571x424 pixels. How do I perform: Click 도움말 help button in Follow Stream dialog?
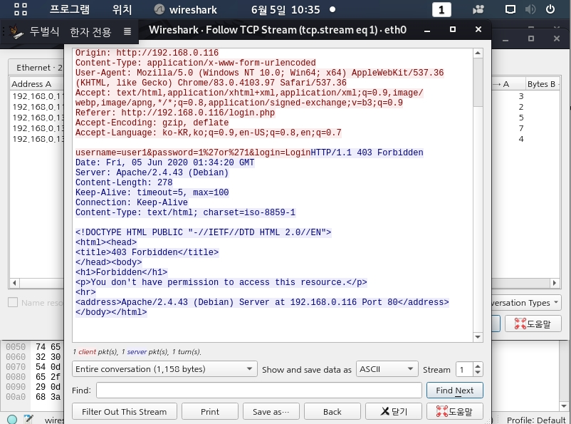(454, 412)
